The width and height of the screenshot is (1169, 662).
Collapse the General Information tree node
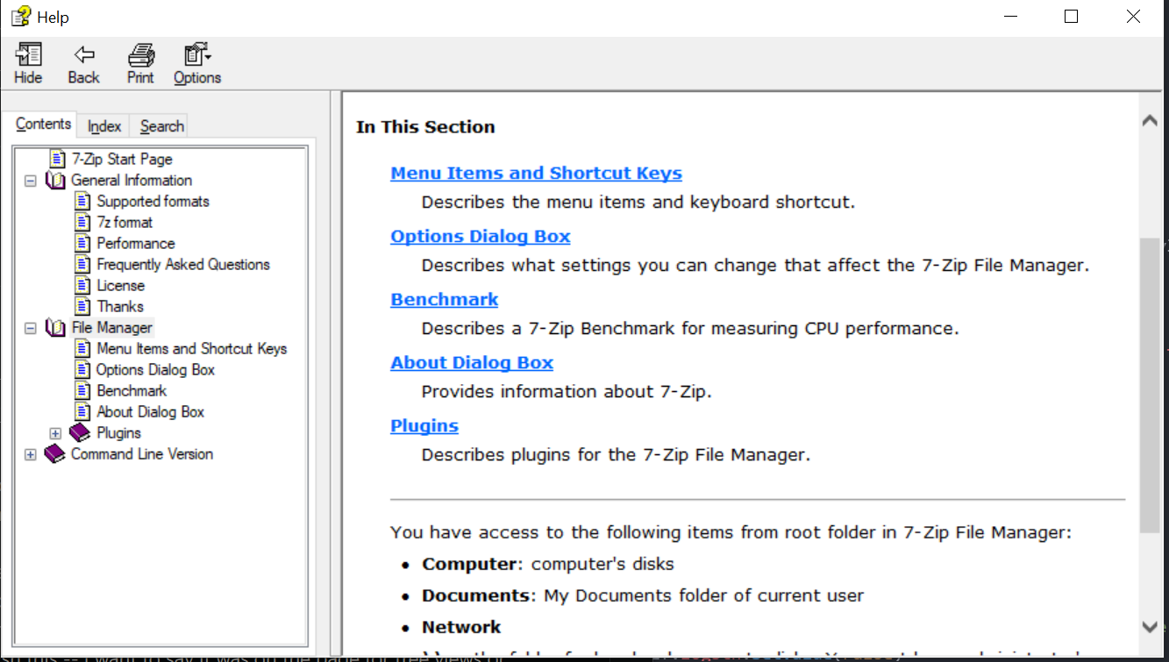[x=31, y=181]
